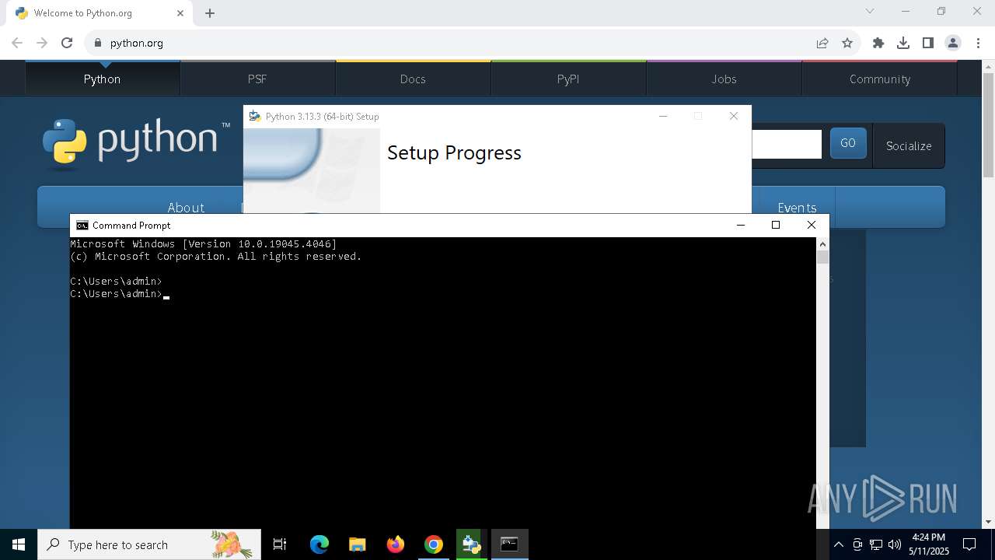Close the Python Setup window
The image size is (995, 560).
click(733, 116)
